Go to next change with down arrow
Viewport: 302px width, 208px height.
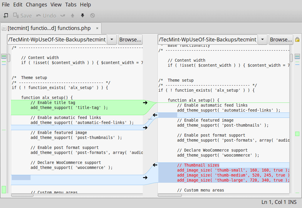[x=83, y=16]
